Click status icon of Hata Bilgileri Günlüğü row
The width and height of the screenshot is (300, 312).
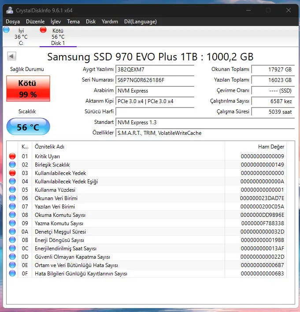12,273
